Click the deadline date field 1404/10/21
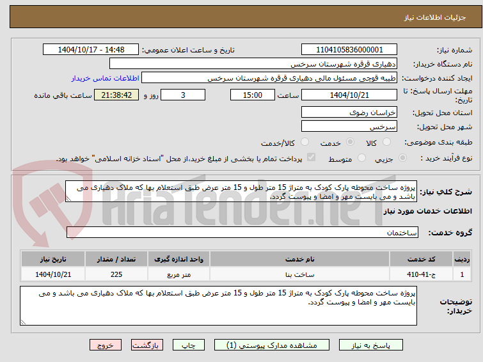Viewport: 483px width, 362px height. click(x=349, y=95)
